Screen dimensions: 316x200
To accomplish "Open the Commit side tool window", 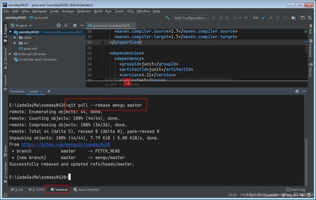I will 5,82.
